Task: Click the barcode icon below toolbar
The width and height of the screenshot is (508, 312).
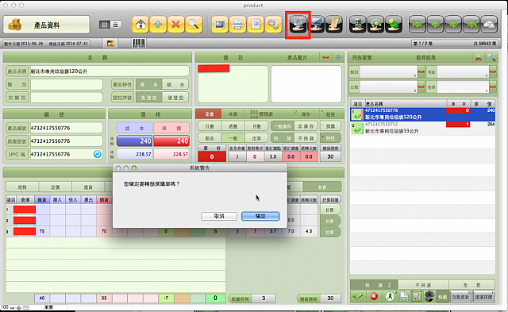Action: pos(139,43)
